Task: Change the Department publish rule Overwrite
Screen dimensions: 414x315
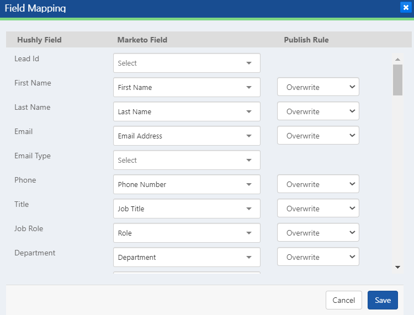Action: pos(318,257)
